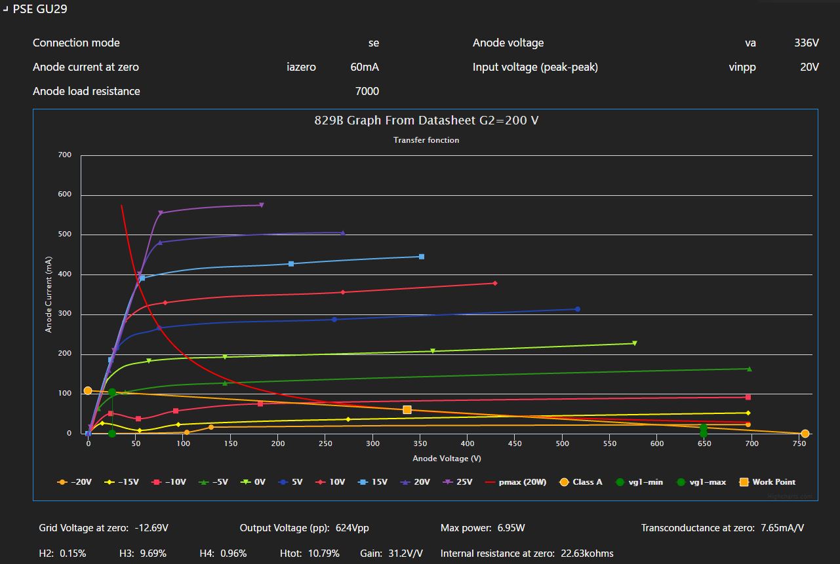
Task: Click the H4 distortion value 0.96%
Action: point(233,554)
